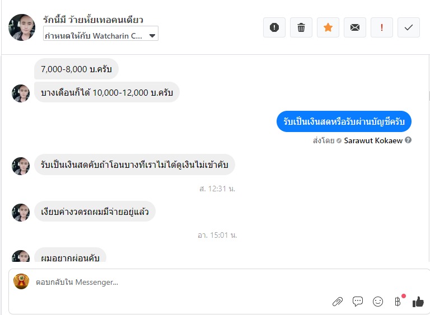This screenshot has height=315, width=430.
Task: Delete conversation with the trash icon
Action: pos(301,27)
